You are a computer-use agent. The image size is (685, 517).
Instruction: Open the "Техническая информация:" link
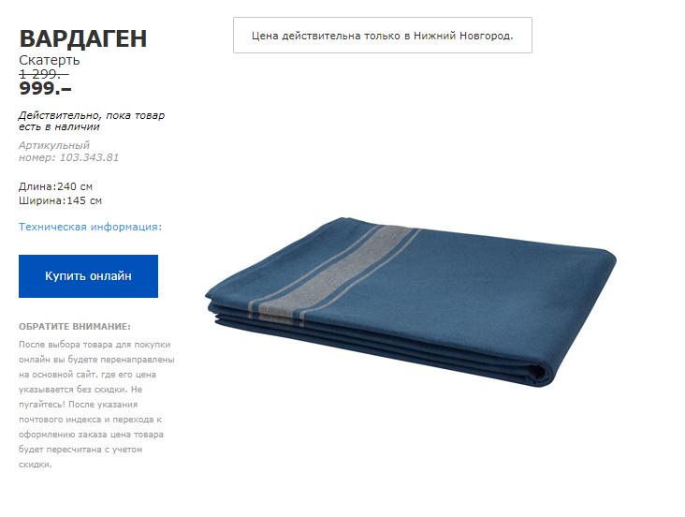(x=90, y=227)
